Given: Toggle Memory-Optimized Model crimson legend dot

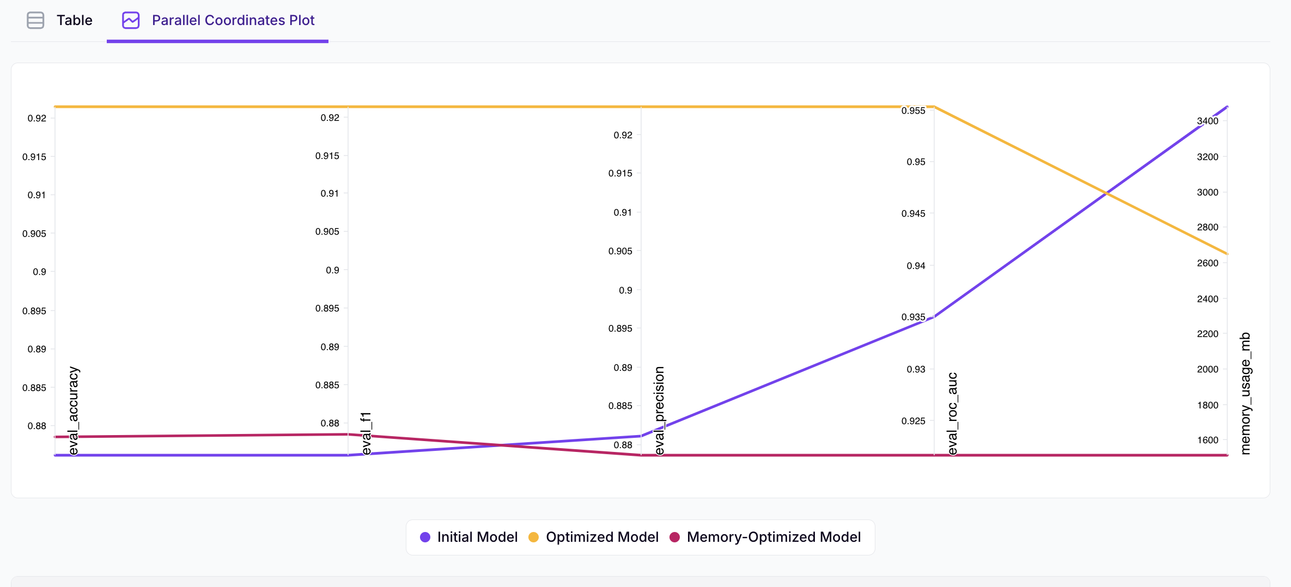Looking at the screenshot, I should [675, 537].
